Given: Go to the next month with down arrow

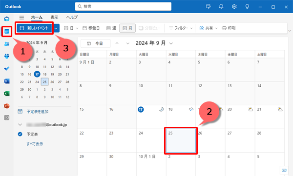Looking at the screenshot, I should tap(128, 43).
